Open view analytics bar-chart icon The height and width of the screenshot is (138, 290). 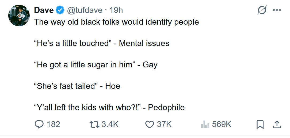[x=205, y=124]
